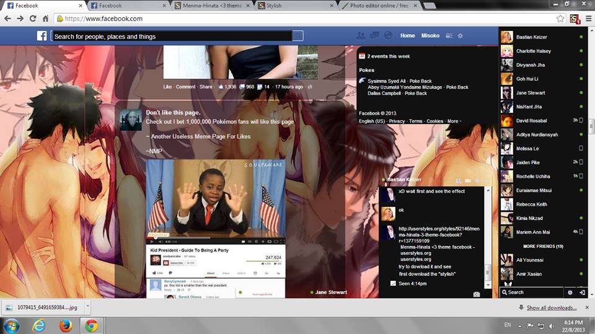Open notifications globe icon in Facebook header

tap(388, 36)
